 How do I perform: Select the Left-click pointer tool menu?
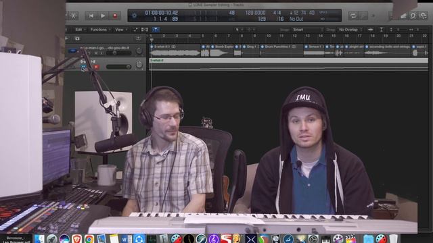click(x=239, y=30)
